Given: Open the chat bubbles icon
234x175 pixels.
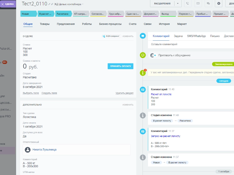Looking at the screenshot, I should 208,4.
